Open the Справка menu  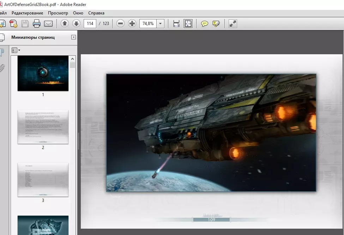[96, 13]
